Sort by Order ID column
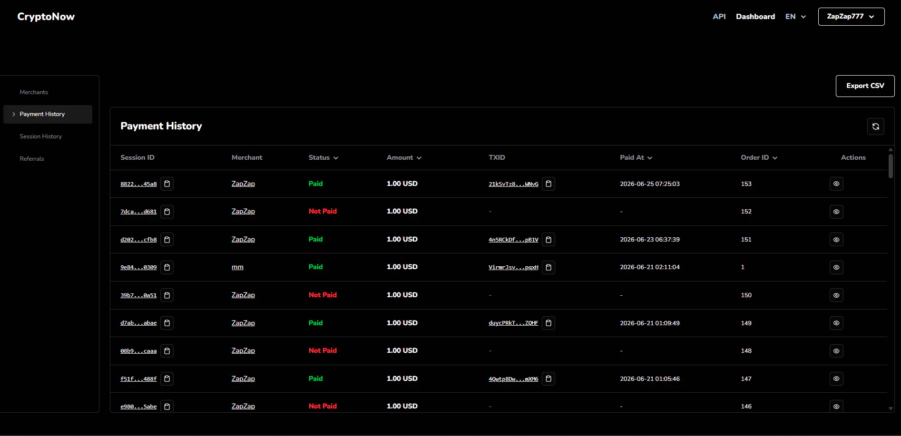Screen dimensions: 901x436 pyautogui.click(x=759, y=157)
